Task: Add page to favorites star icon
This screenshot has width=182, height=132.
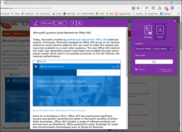Action: [138, 8]
